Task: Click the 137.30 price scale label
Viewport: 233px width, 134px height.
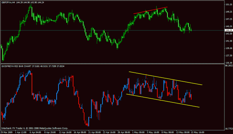Action: [229, 56]
